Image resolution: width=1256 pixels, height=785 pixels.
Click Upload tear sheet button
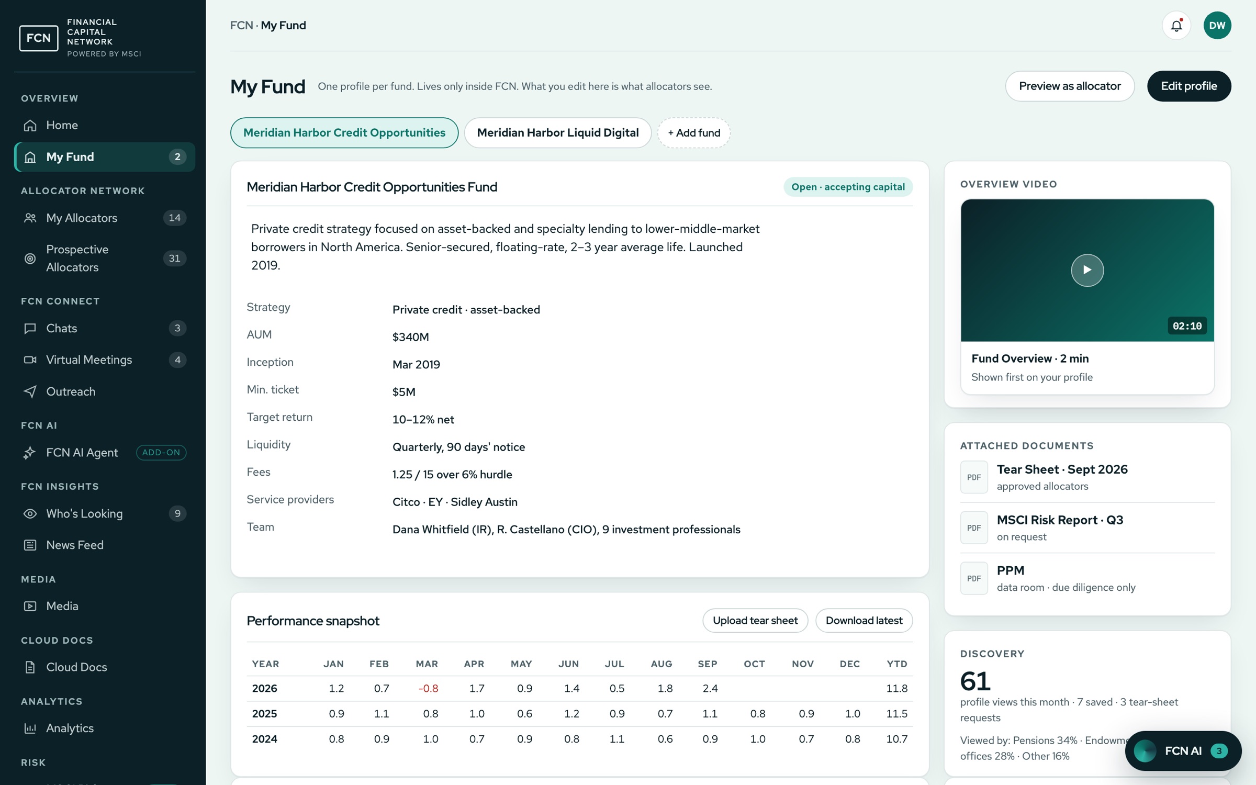coord(755,621)
